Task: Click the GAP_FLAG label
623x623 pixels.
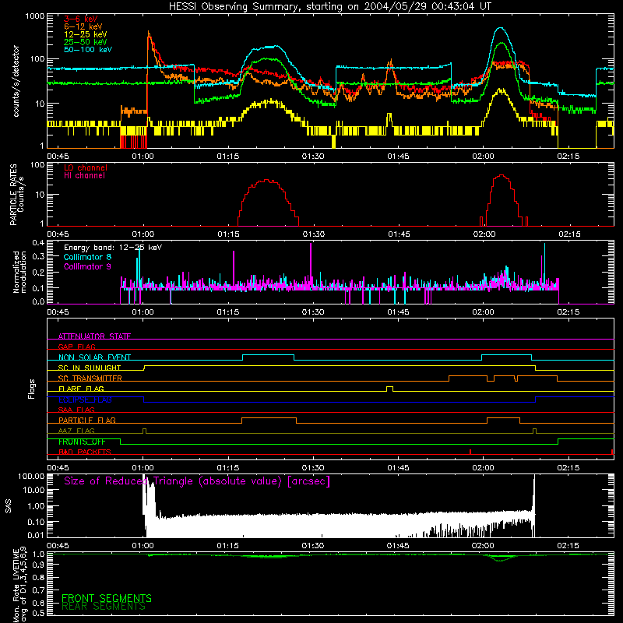Action: click(76, 347)
